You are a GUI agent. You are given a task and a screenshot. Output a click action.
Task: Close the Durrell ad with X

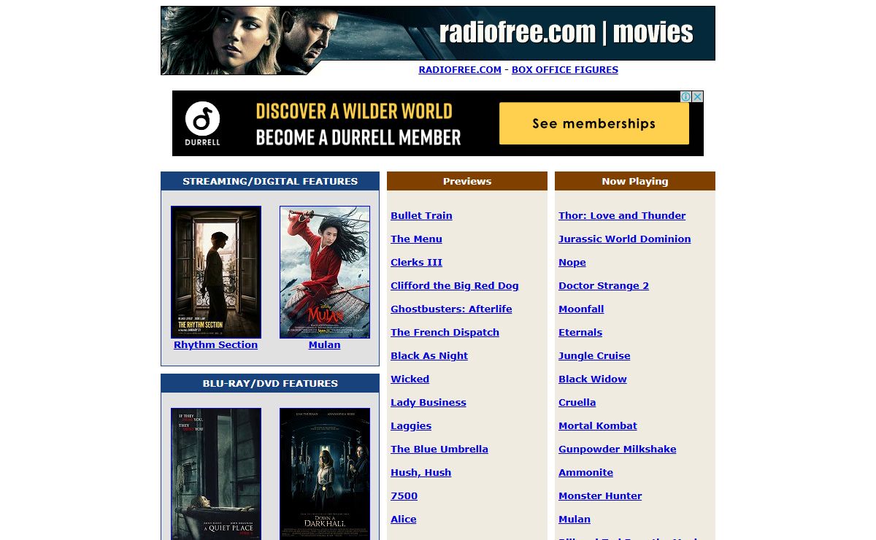[697, 96]
